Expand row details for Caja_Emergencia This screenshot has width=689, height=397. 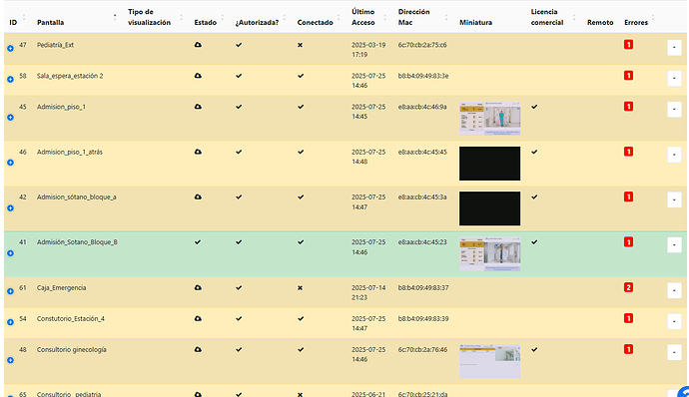tap(10, 291)
